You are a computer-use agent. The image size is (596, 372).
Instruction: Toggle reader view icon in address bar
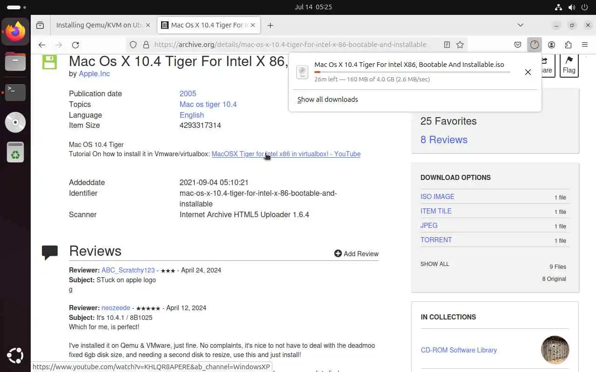[447, 45]
